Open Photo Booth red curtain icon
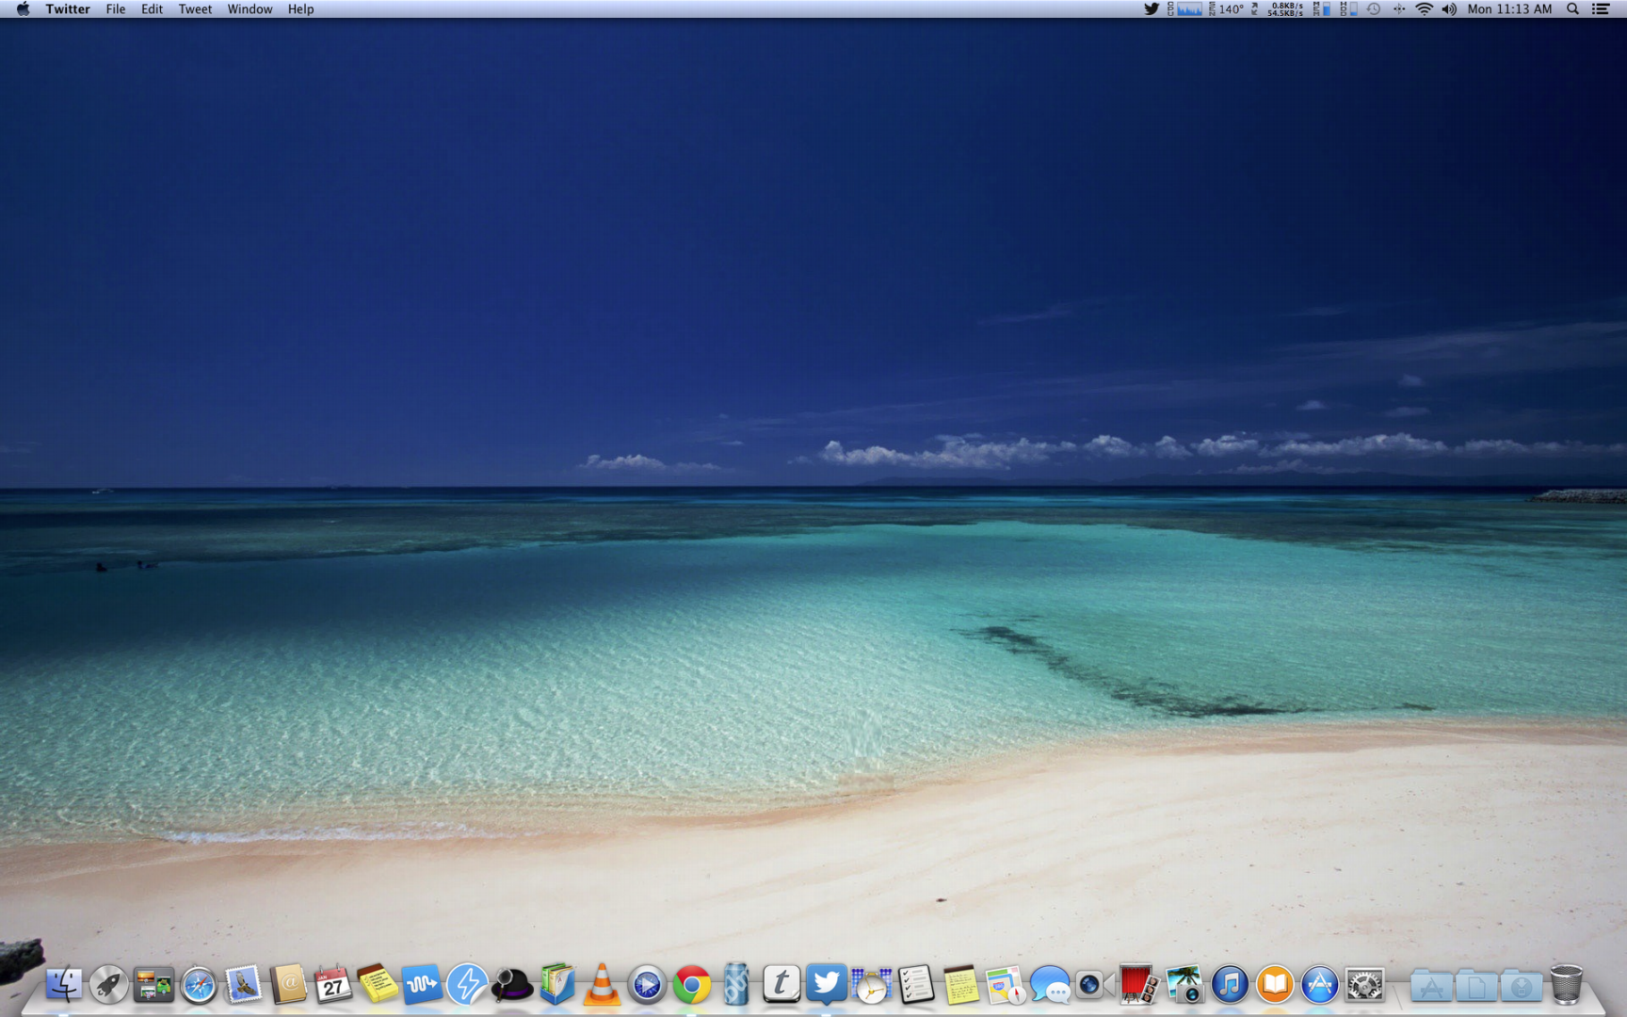Image resolution: width=1627 pixels, height=1017 pixels. pos(1138,985)
